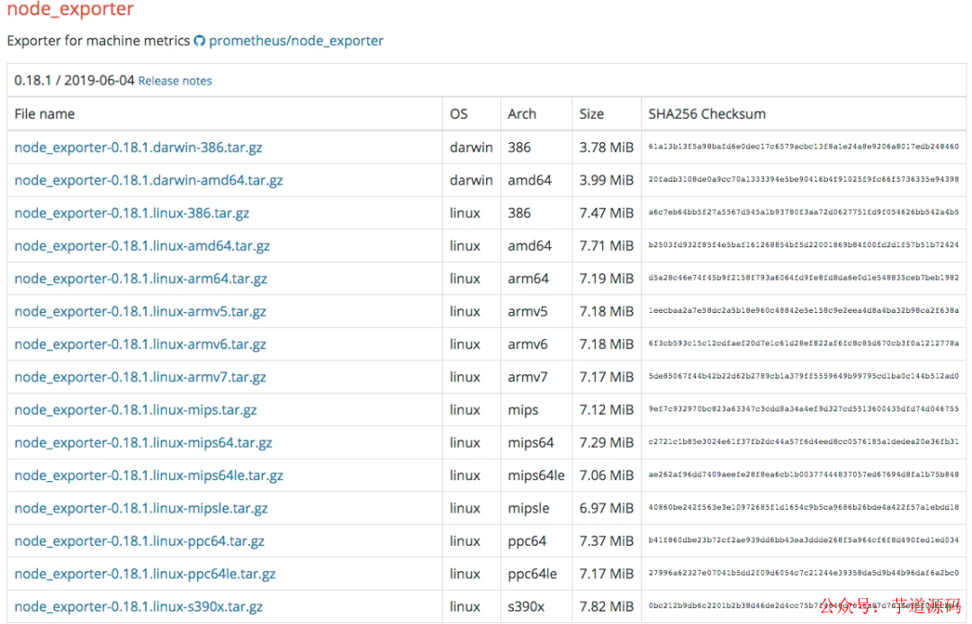Click the 7.37 MiB size cell
The height and width of the screenshot is (624, 972).
pyautogui.click(x=607, y=541)
